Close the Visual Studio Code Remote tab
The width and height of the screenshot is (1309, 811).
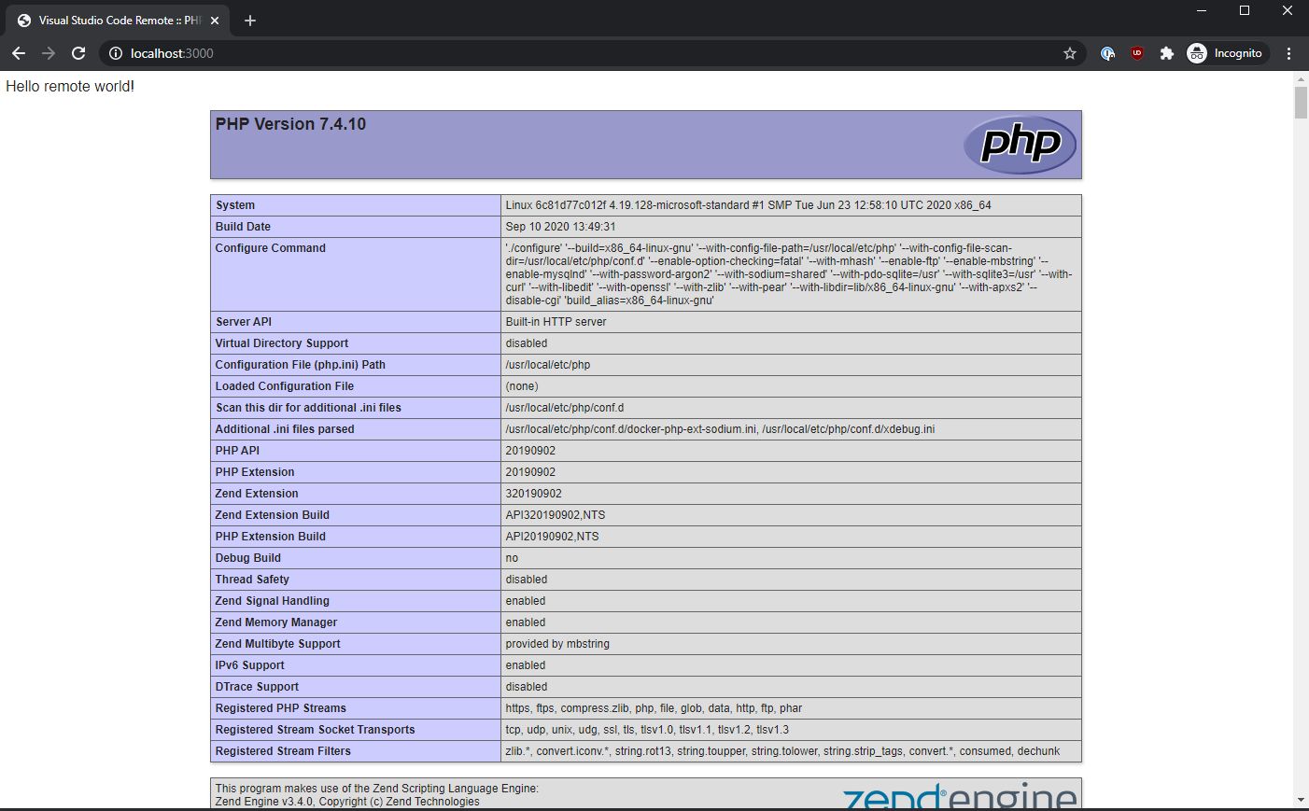pyautogui.click(x=215, y=21)
